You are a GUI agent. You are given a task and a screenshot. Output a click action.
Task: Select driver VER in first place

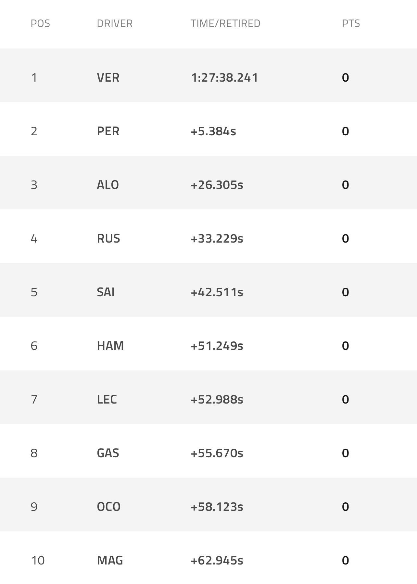(x=108, y=78)
